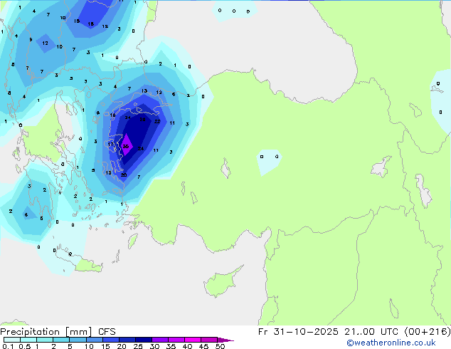The image size is (451, 349).
Task: Click the '50' legend scale label
Action: [220, 346]
